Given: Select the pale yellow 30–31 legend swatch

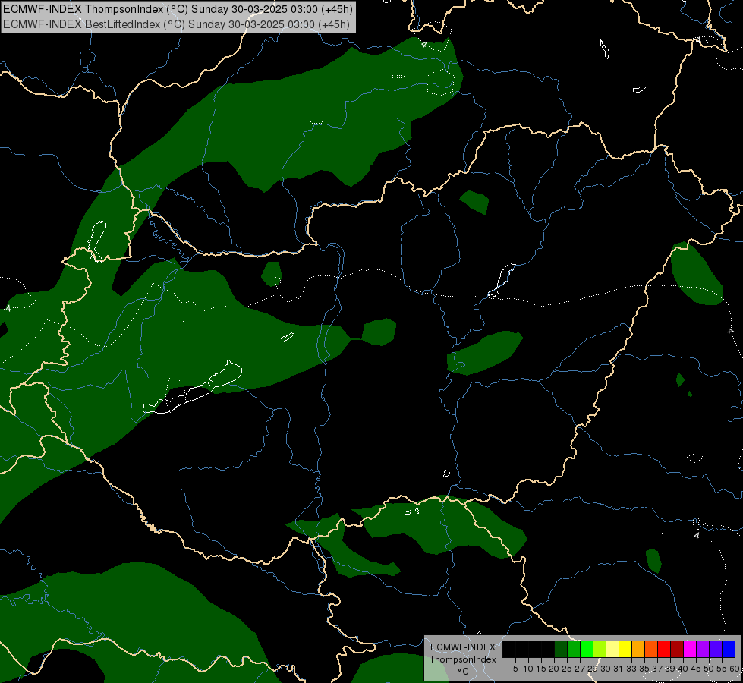Looking at the screenshot, I should [x=612, y=649].
